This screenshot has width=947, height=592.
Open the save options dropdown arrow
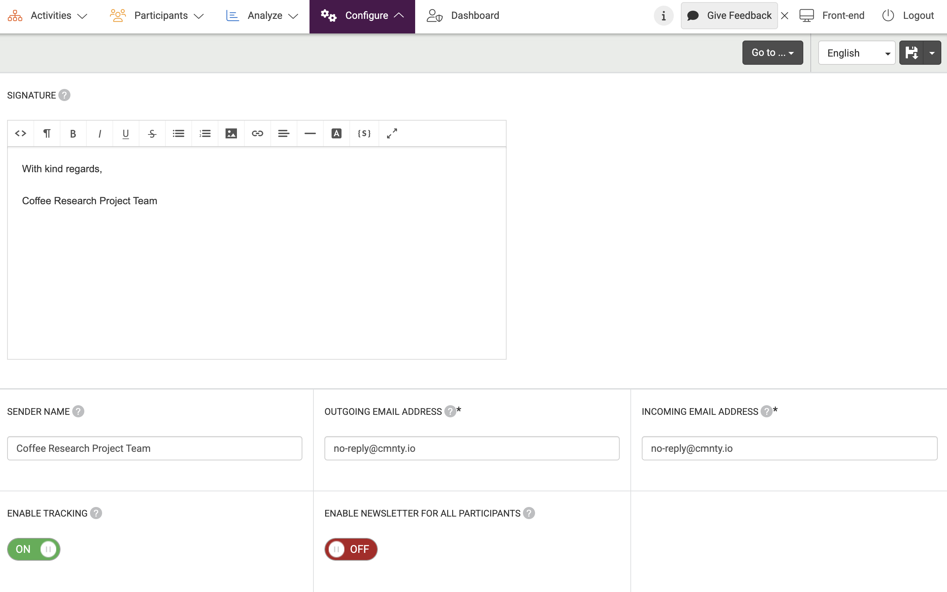pos(932,53)
